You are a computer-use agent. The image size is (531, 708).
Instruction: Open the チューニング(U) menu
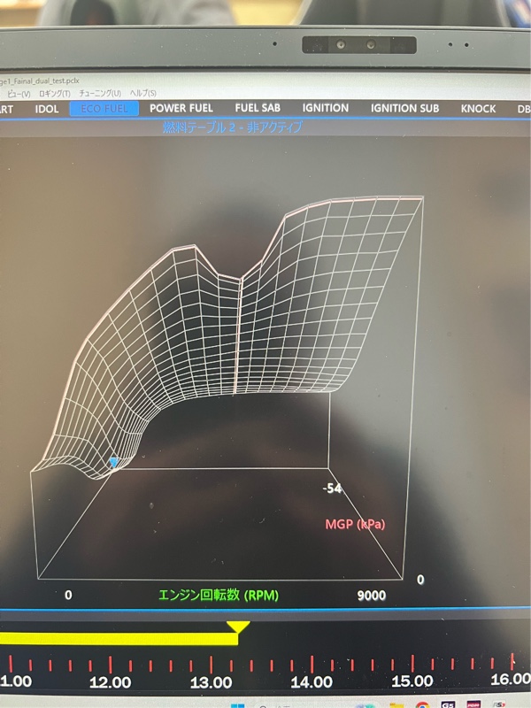(100, 93)
